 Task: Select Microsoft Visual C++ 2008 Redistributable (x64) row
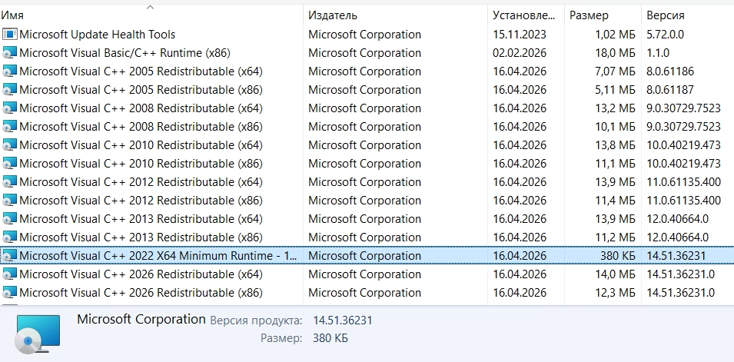coord(141,108)
